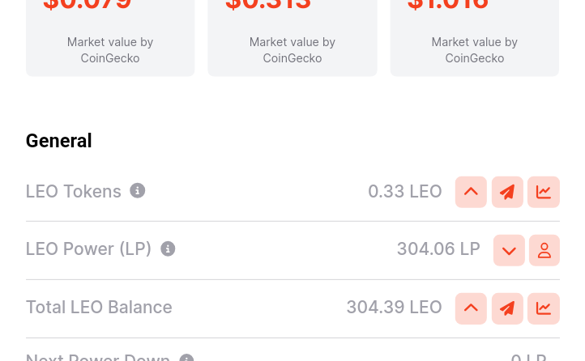Image resolution: width=585 pixels, height=361 pixels.
Task: Open the chart icon in LEO Tokens row
Action: (544, 192)
